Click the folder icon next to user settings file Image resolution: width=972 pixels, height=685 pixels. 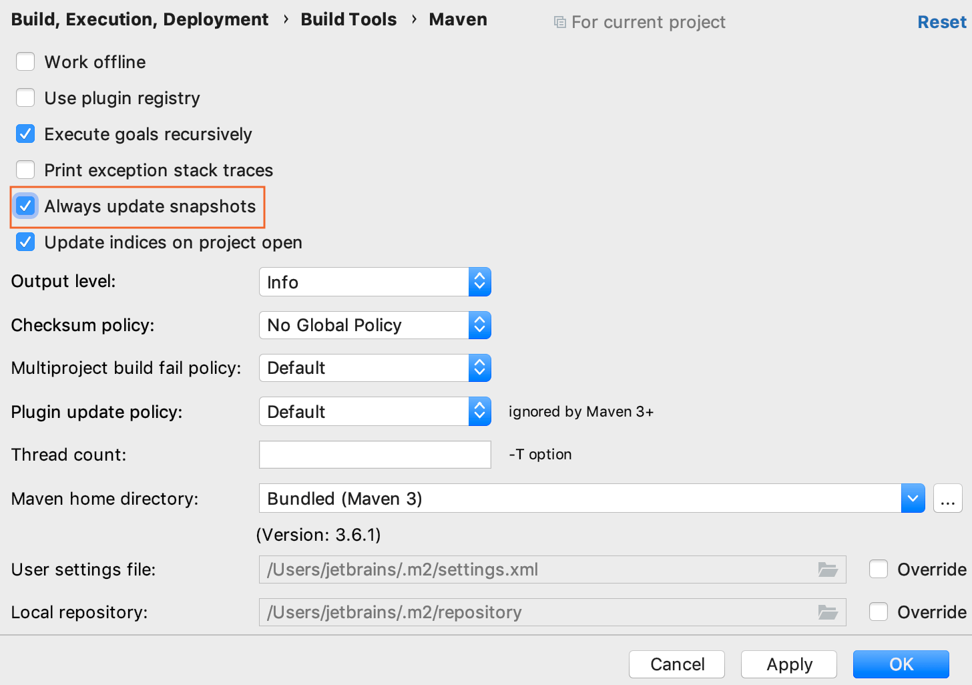point(828,569)
